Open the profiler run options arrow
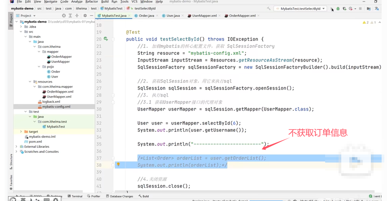This screenshot has height=201, width=387. tap(355, 8)
